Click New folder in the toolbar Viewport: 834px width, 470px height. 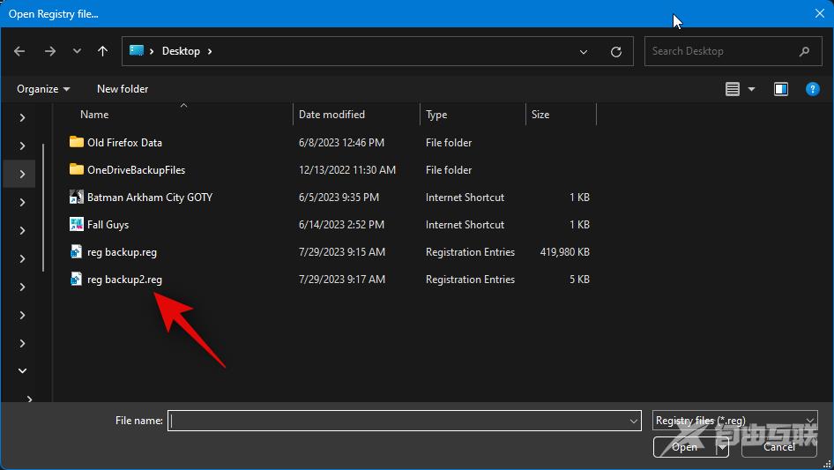123,89
